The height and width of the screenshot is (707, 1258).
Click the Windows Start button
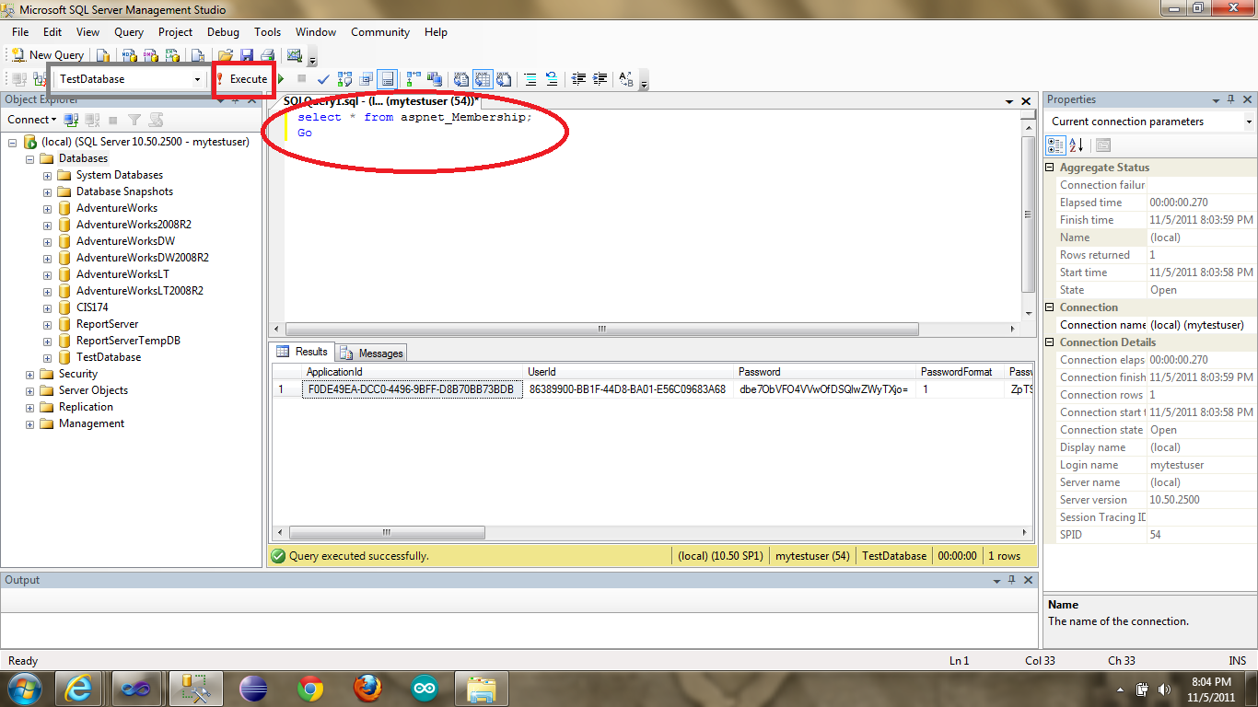(24, 688)
